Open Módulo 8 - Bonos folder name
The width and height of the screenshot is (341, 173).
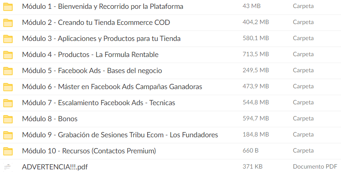pyautogui.click(x=49, y=119)
